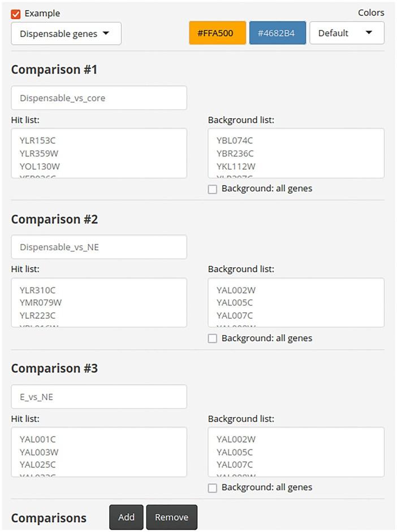
Task: Click the Comparison #1 hit list box
Action: click(x=99, y=153)
